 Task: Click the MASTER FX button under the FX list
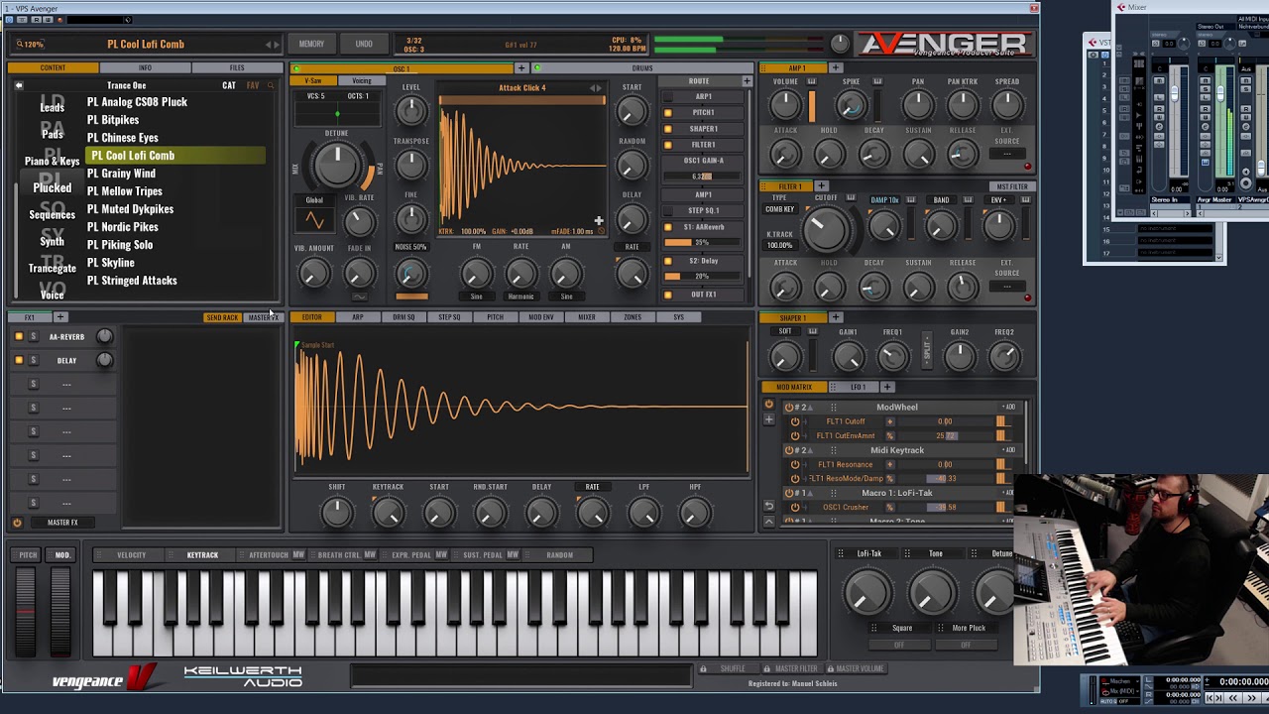(x=62, y=523)
